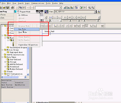Insert a new rung element
Screen dimensions: 121x103
coord(50,17)
